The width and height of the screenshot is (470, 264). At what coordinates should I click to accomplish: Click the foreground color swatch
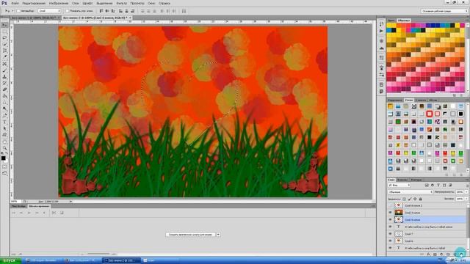click(x=3, y=158)
